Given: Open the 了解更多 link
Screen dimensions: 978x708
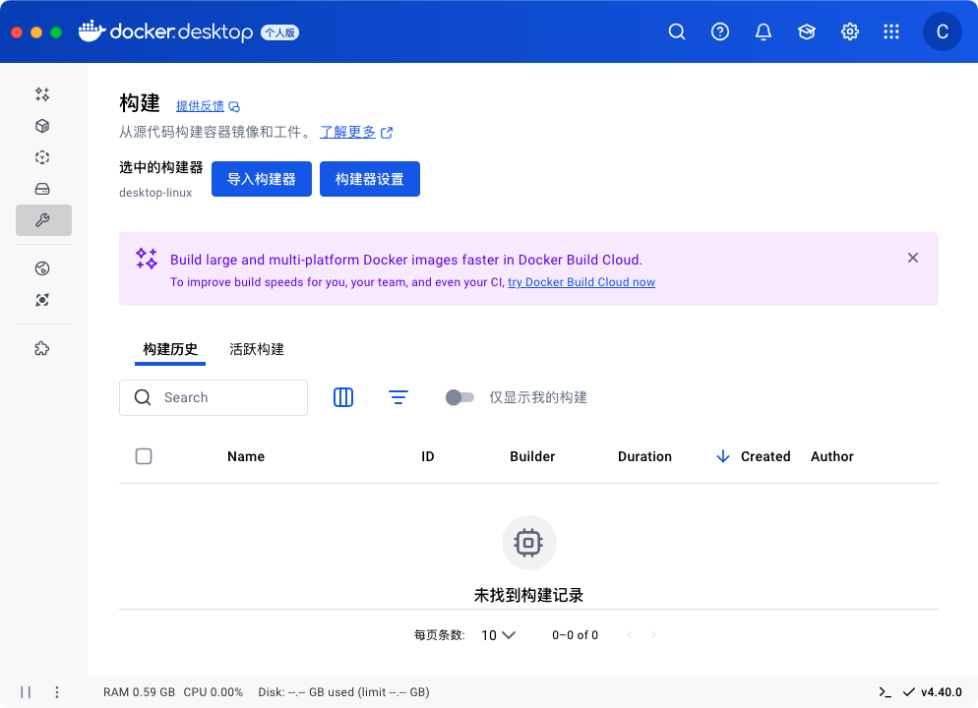Looking at the screenshot, I should pos(356,132).
